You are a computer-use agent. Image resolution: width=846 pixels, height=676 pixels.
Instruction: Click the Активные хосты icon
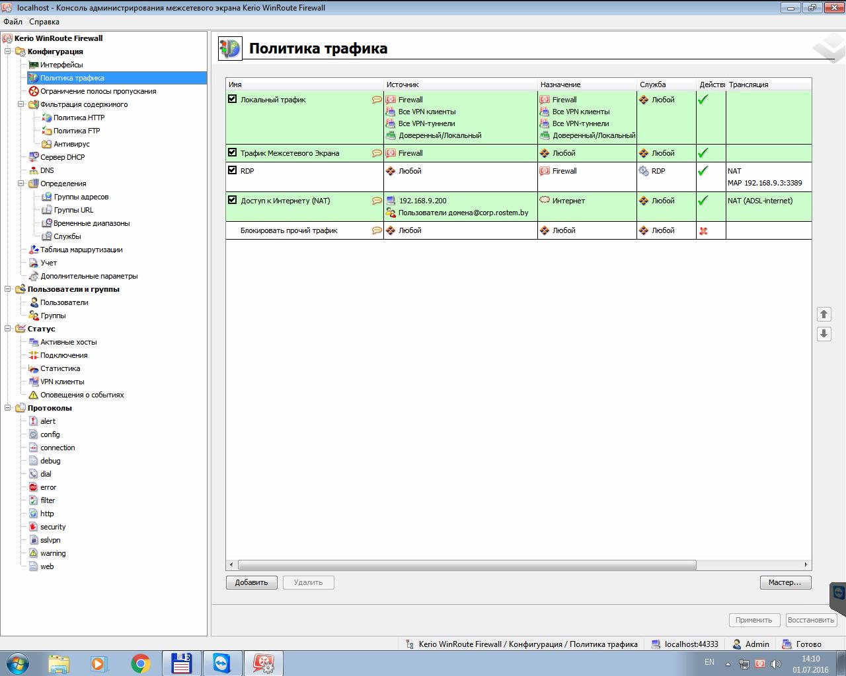click(34, 342)
